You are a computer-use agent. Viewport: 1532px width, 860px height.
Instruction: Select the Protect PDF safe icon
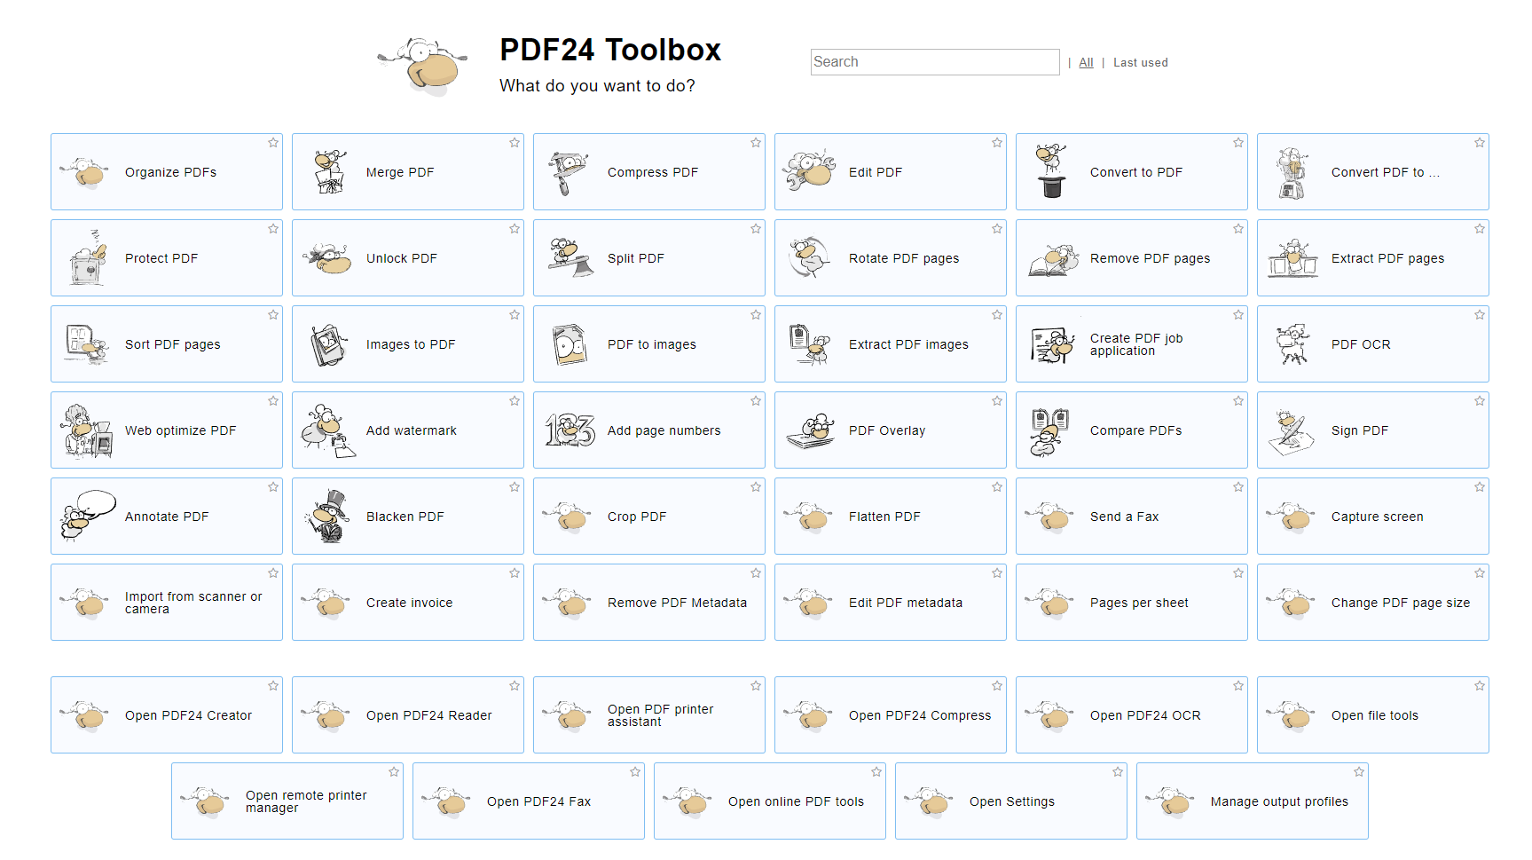88,258
